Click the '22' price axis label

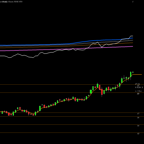click(x=138, y=94)
